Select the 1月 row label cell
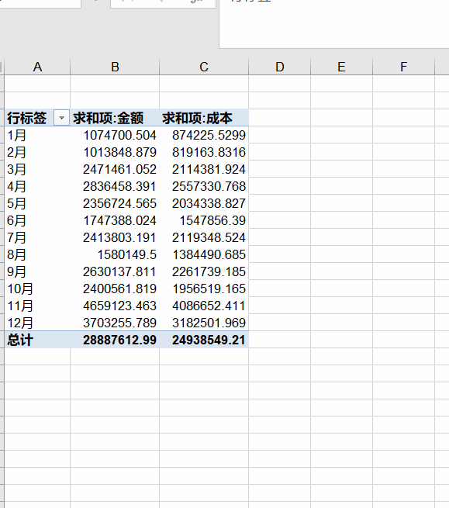 37,135
